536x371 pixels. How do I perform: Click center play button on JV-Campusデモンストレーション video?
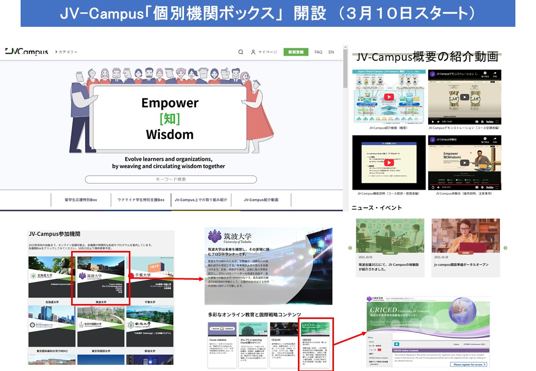click(464, 97)
